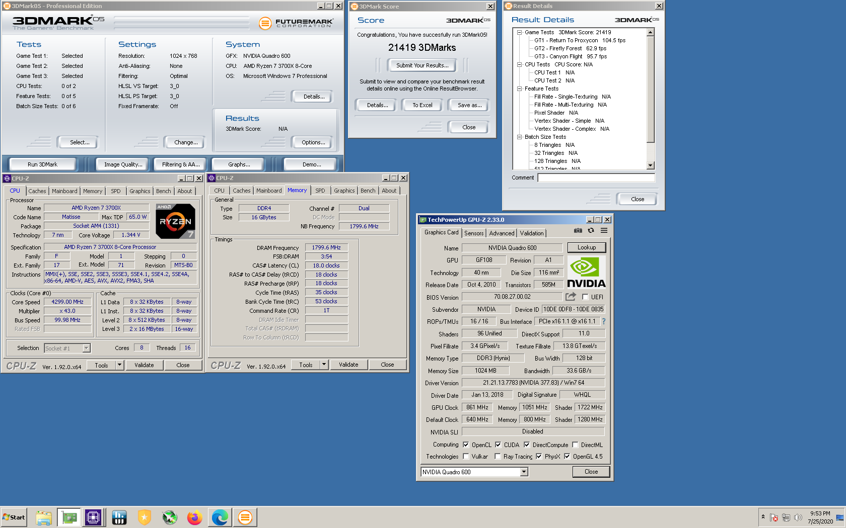The image size is (846, 528).
Task: Toggle the DirectML checkbox
Action: 575,445
